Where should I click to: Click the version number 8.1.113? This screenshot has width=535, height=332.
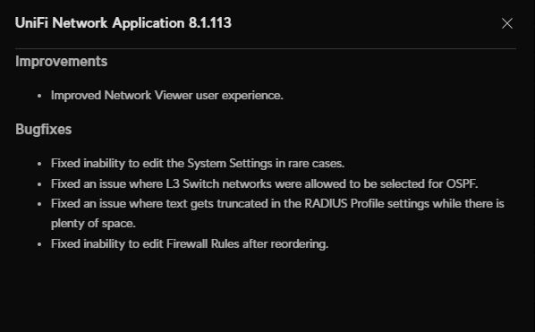pos(210,23)
